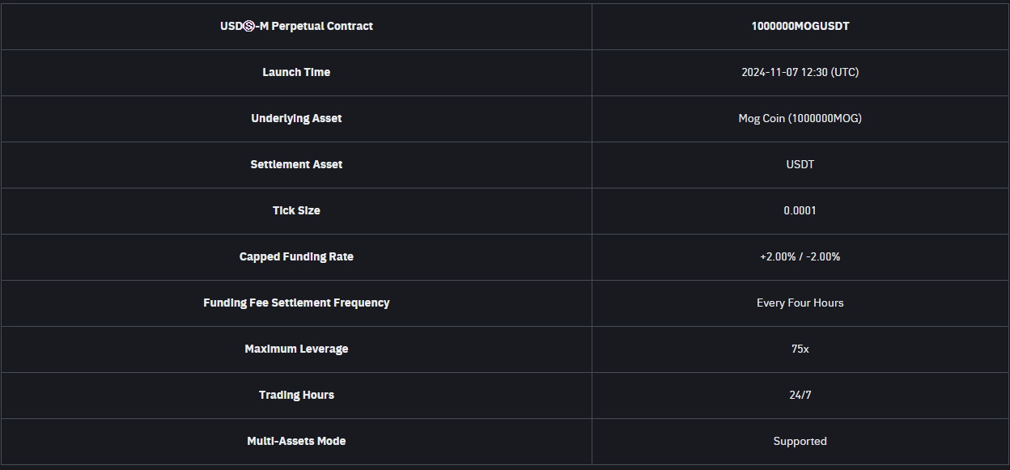Click the Settlement Asset label
1010x470 pixels.
pyautogui.click(x=296, y=164)
